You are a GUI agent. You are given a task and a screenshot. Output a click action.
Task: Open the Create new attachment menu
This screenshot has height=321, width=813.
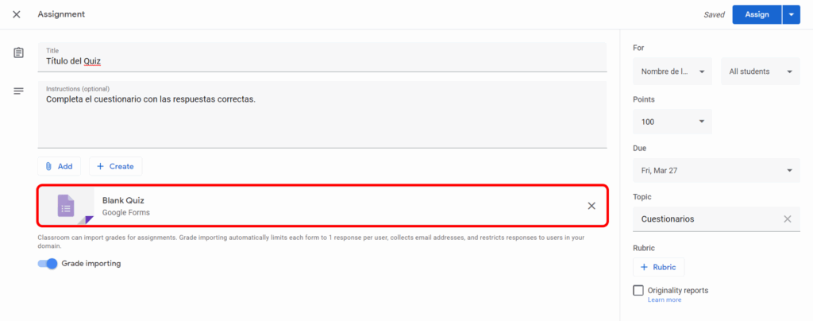[x=115, y=166]
